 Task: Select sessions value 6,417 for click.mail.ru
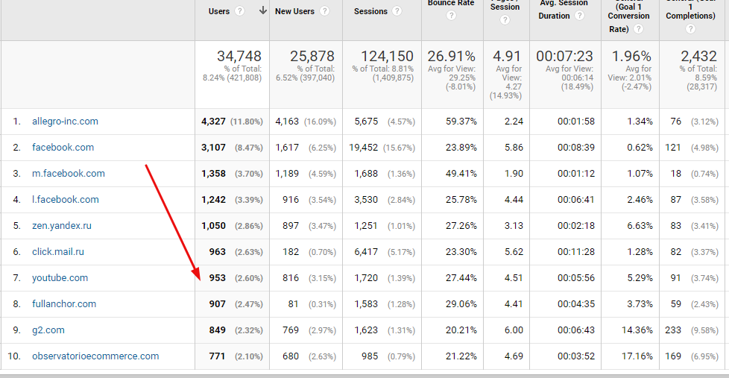tap(366, 251)
